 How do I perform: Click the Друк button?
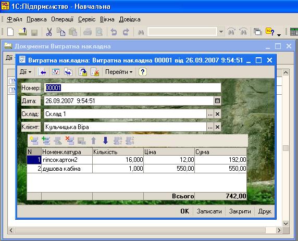click(265, 211)
